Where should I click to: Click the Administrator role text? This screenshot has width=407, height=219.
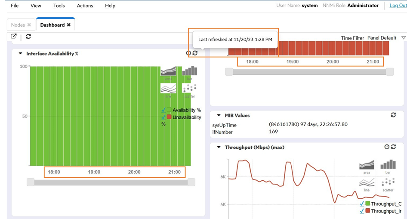(x=363, y=6)
